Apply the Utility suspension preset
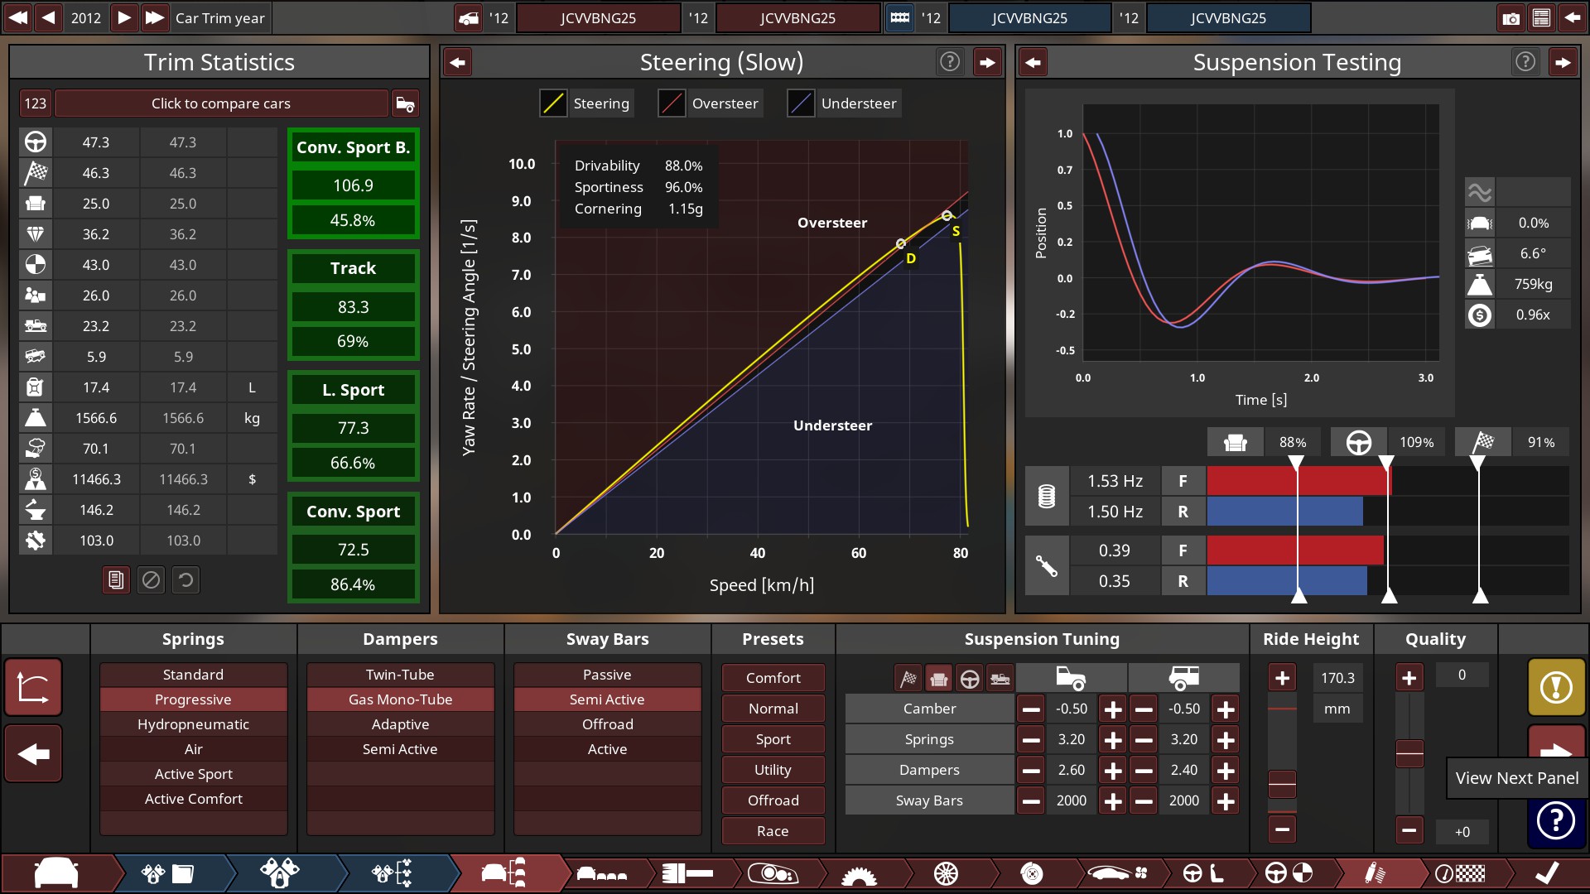Image resolution: width=1590 pixels, height=894 pixels. [x=773, y=770]
